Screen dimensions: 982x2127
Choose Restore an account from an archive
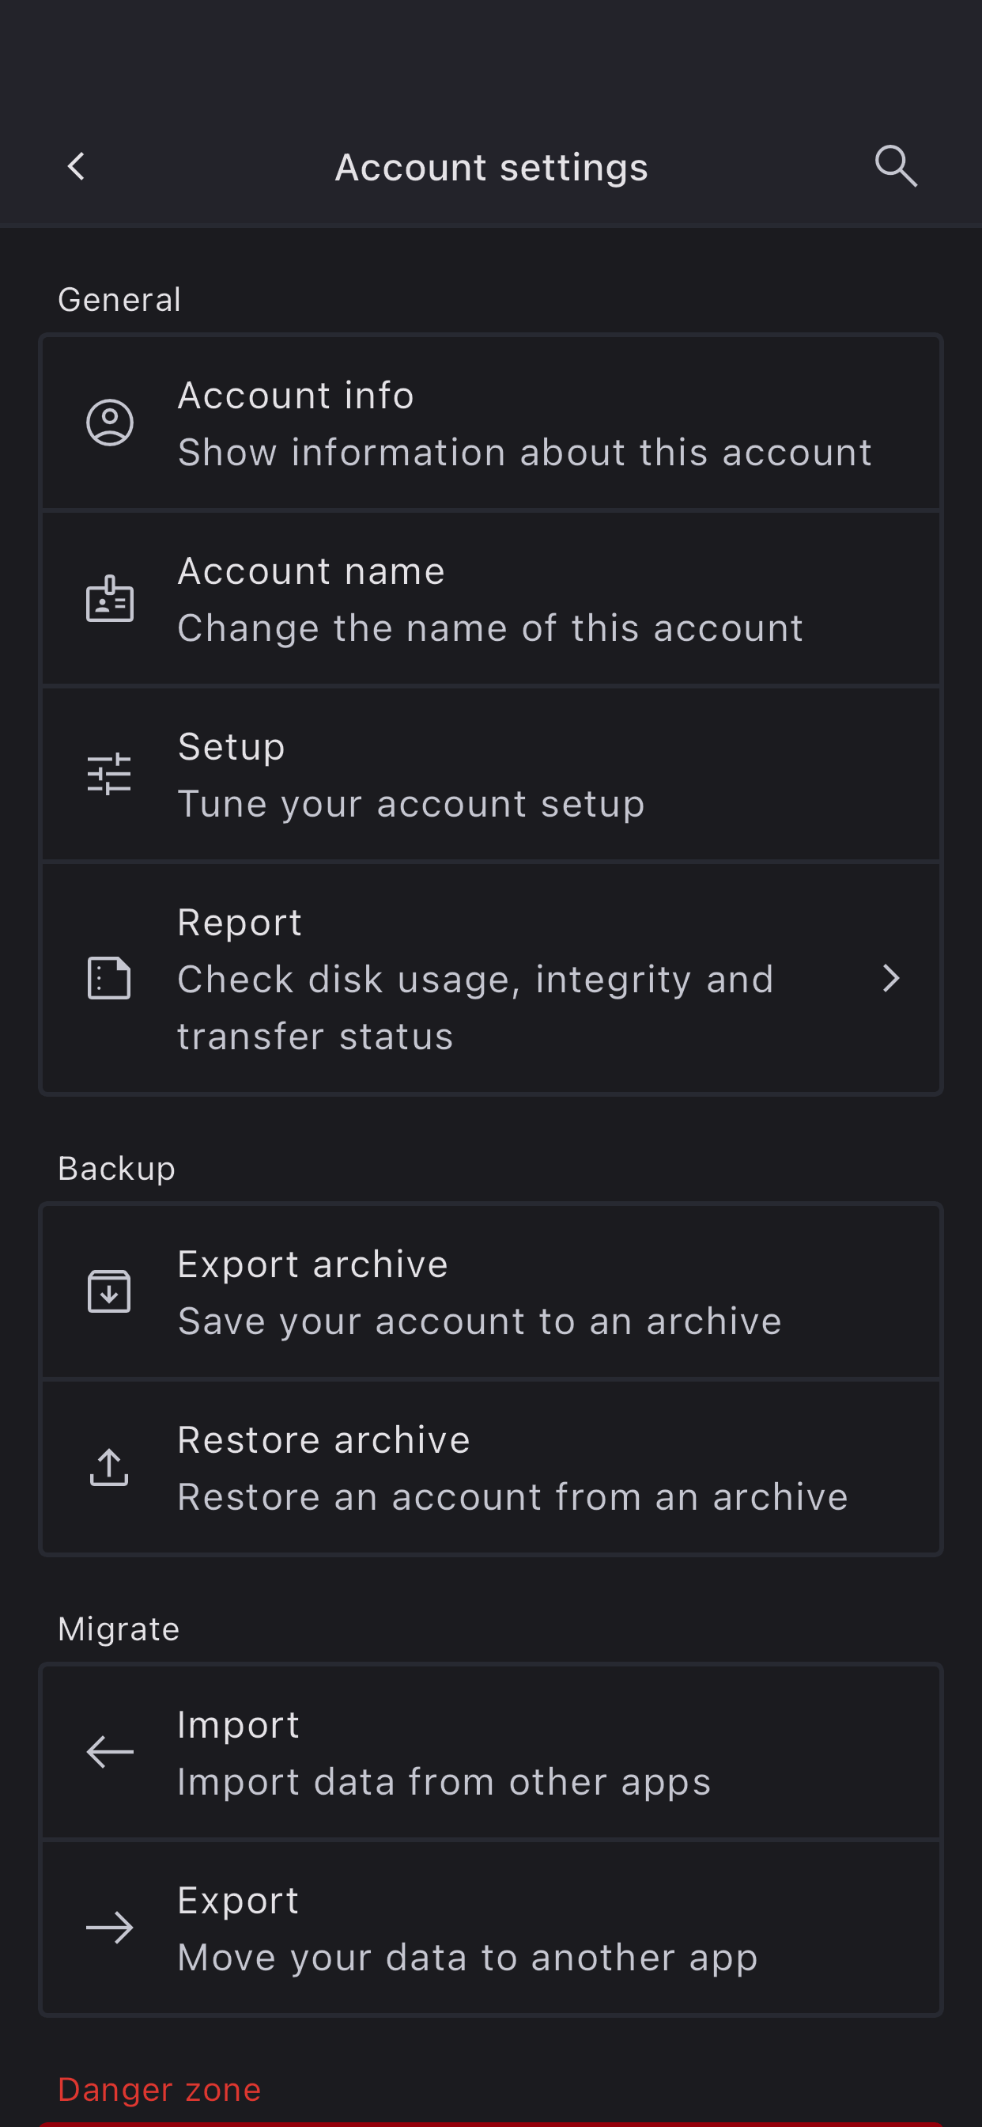pos(512,1498)
